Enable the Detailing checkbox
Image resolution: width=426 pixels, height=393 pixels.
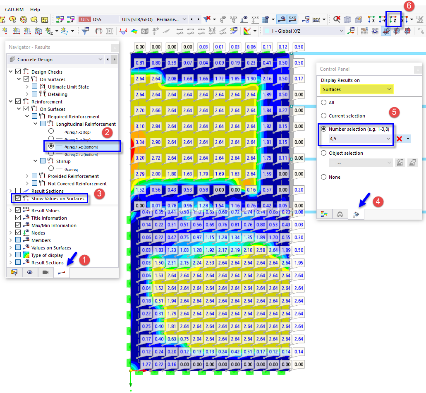[x=34, y=93]
